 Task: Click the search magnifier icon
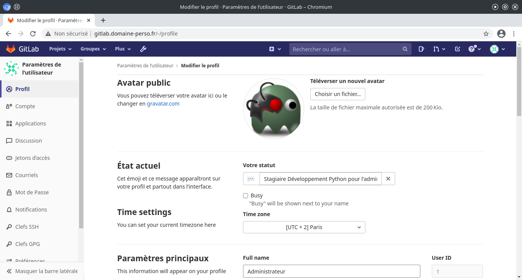(x=405, y=49)
